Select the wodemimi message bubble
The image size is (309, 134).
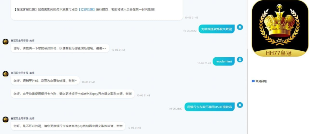tap(224, 61)
